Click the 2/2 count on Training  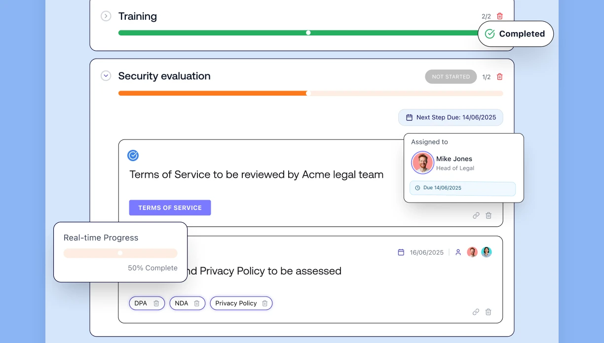click(x=487, y=17)
